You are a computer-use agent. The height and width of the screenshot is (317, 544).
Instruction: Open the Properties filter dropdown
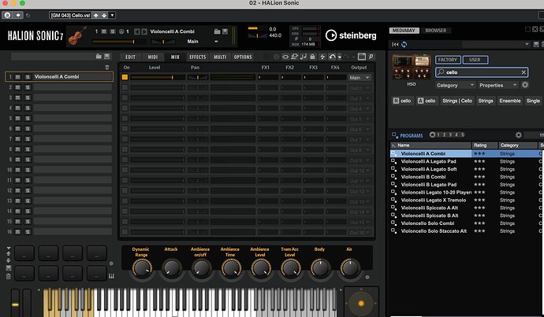497,85
